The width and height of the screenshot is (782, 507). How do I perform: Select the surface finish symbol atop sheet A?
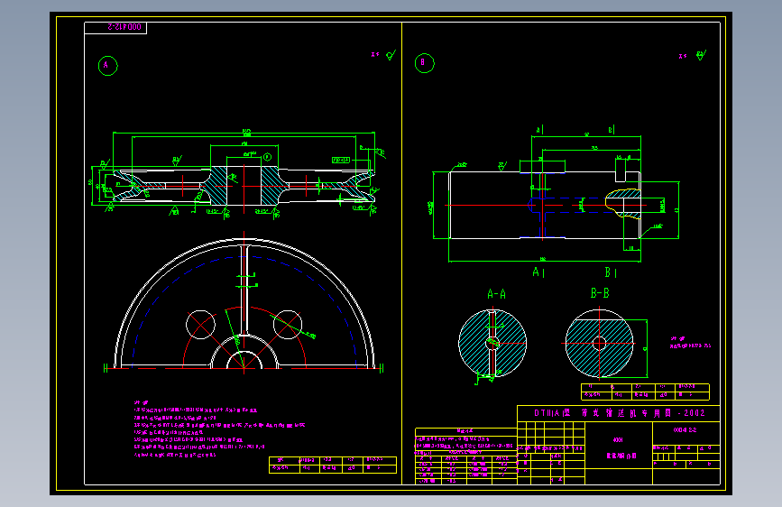tap(391, 55)
